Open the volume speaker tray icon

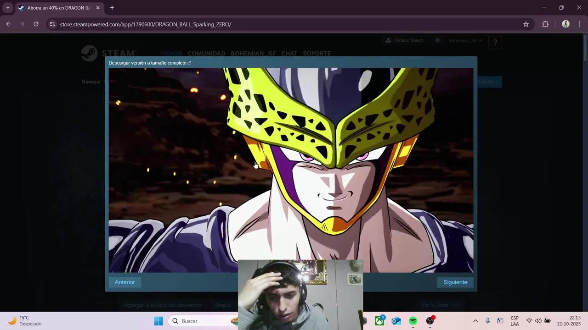click(538, 321)
